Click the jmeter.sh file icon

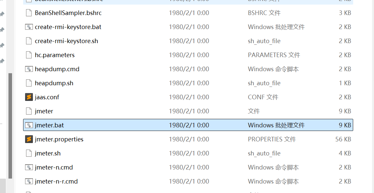point(29,153)
